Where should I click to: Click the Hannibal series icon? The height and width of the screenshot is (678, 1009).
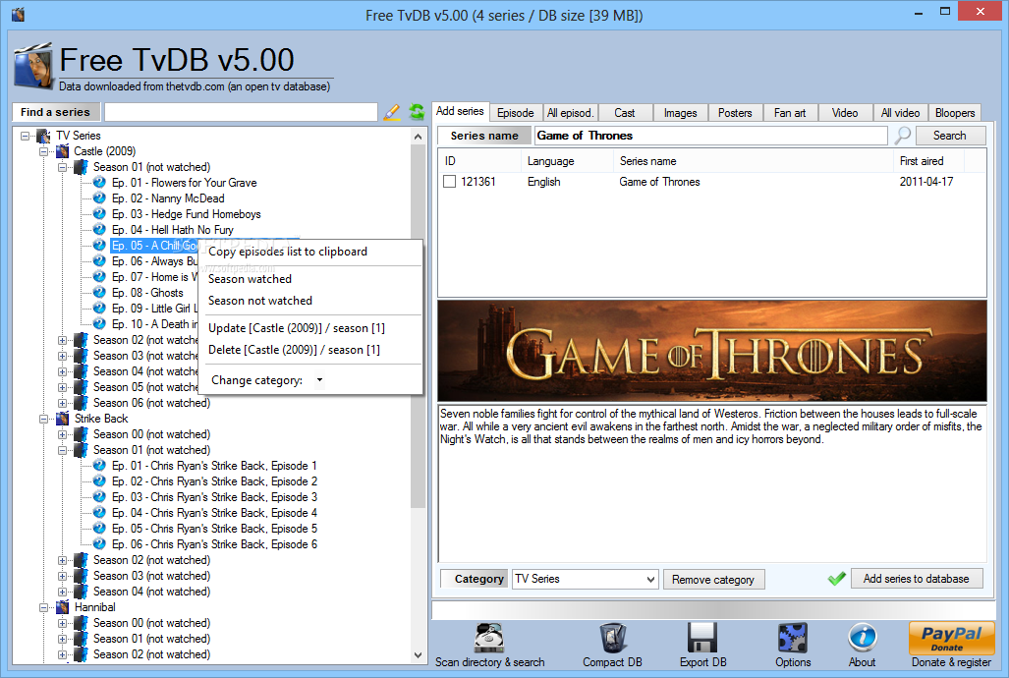[63, 607]
